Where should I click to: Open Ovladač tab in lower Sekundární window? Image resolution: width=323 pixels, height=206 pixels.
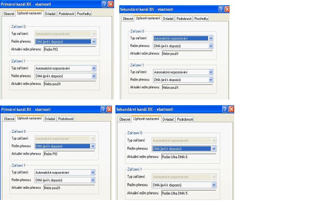168,119
